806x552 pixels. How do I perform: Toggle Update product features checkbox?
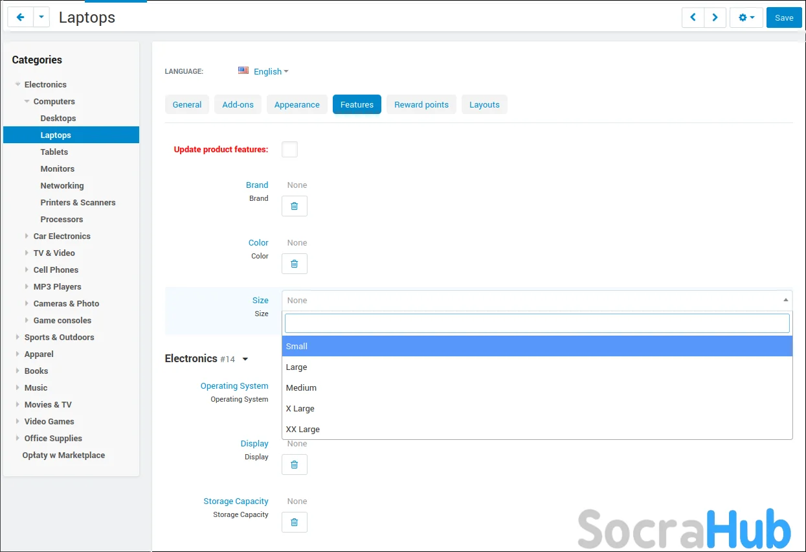(x=289, y=149)
